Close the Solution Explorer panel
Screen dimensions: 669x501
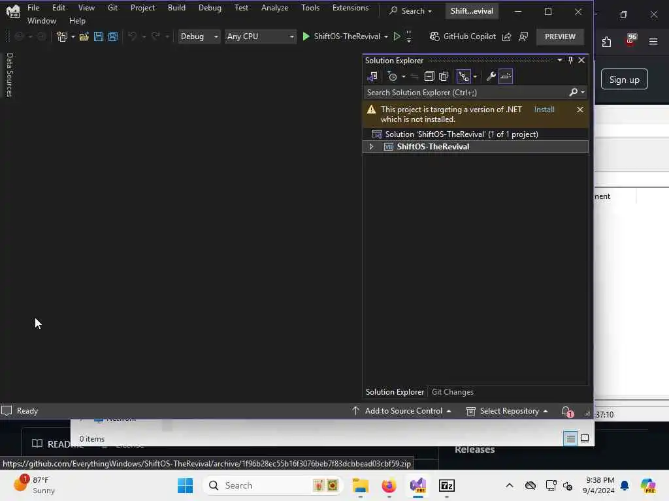point(581,60)
